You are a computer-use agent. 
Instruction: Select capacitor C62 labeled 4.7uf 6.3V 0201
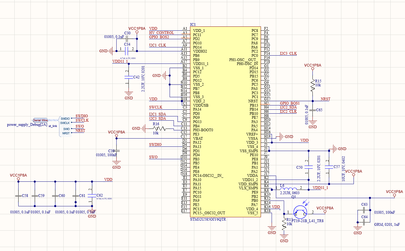click(x=92, y=196)
